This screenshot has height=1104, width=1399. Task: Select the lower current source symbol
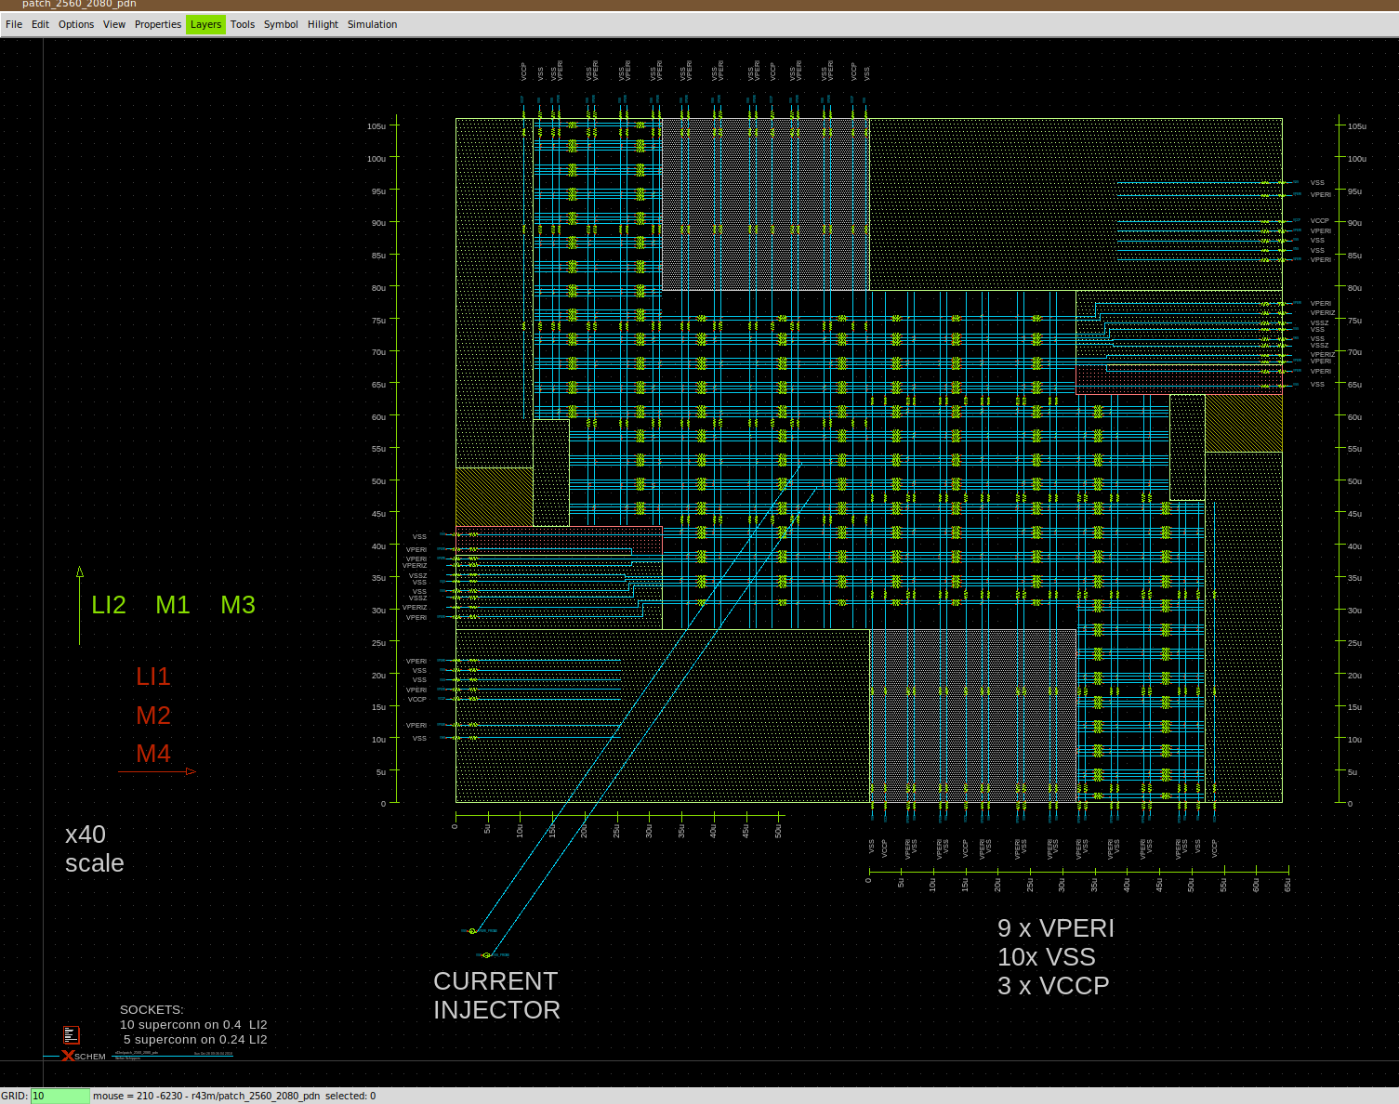point(486,954)
